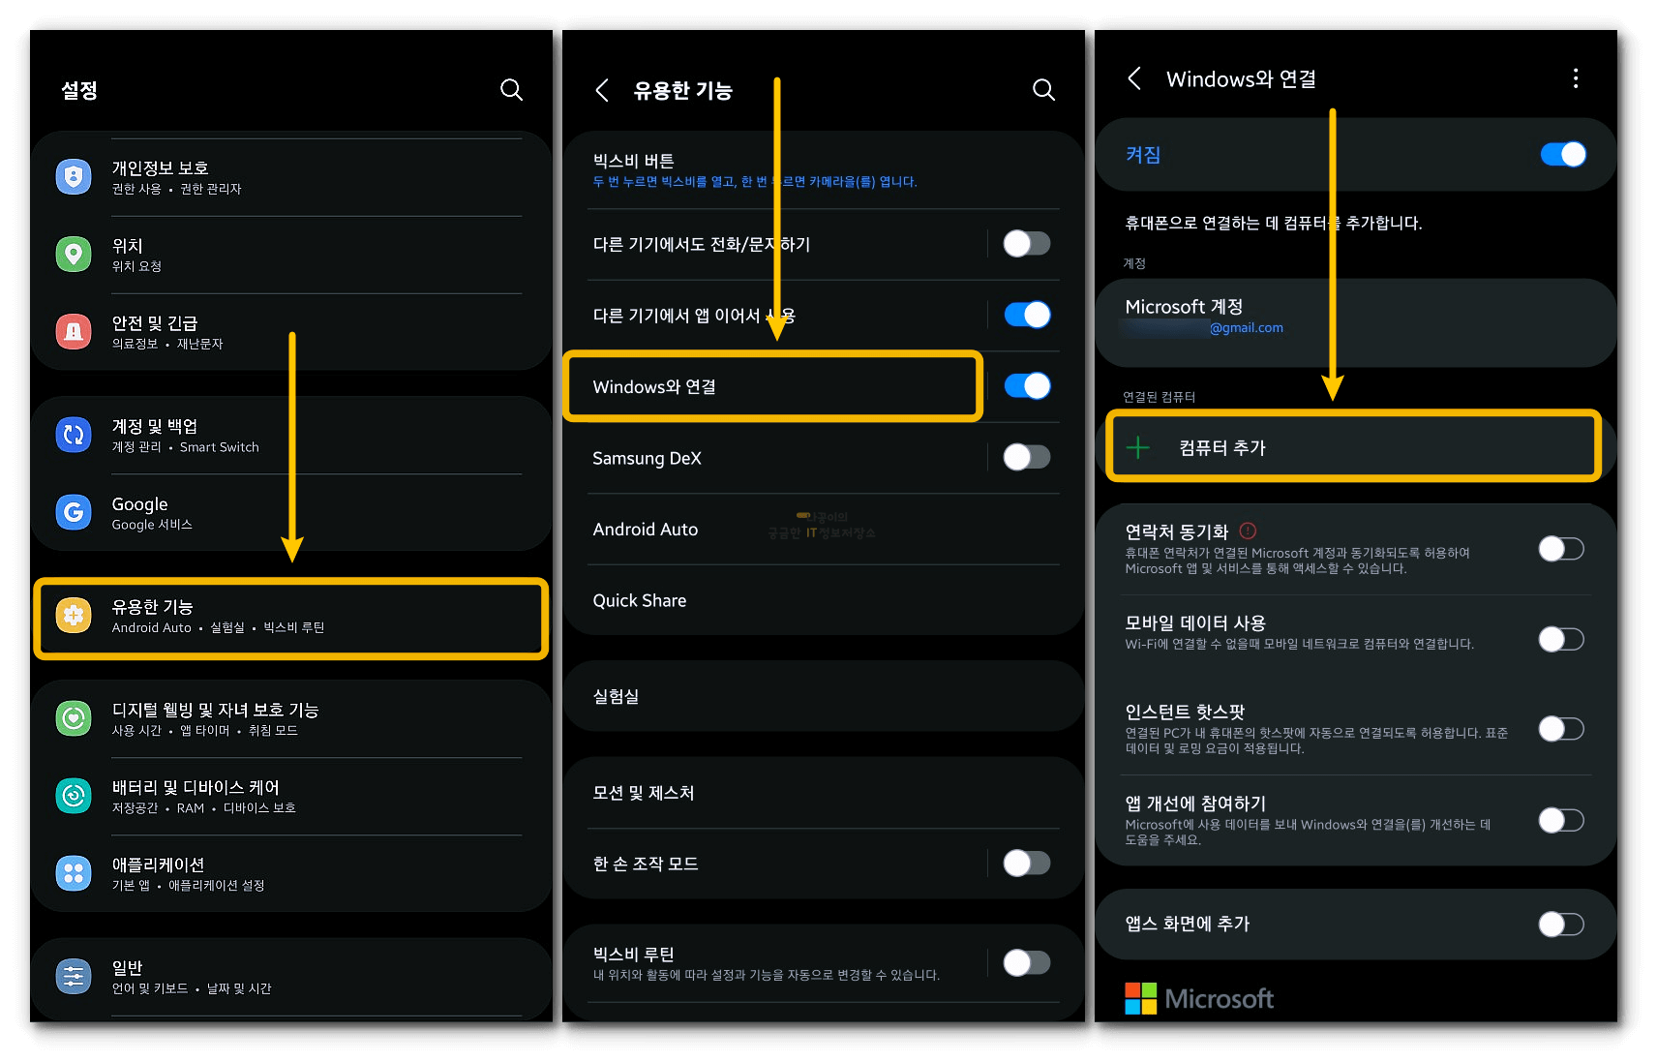Enable 빅스비 루틴 switch
The height and width of the screenshot is (1062, 1657).
pos(1027,962)
